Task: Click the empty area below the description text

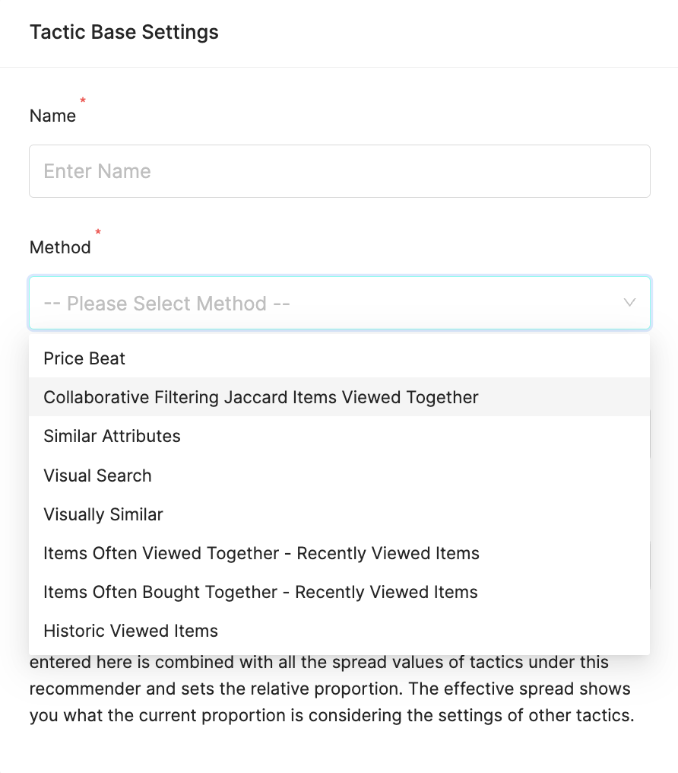Action: point(339,752)
